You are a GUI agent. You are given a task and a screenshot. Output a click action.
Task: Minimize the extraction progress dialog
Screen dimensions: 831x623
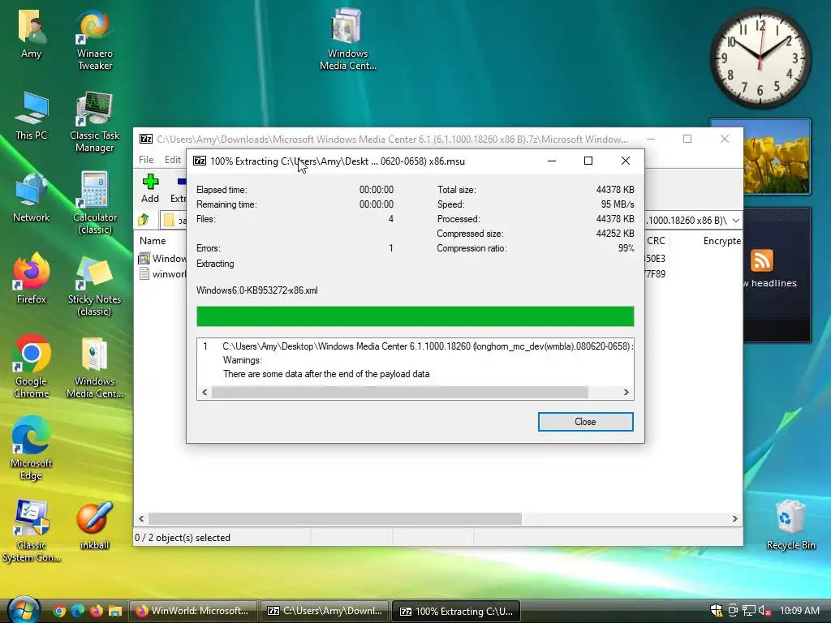tap(552, 161)
